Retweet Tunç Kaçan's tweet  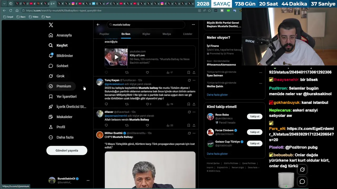pos(127,104)
